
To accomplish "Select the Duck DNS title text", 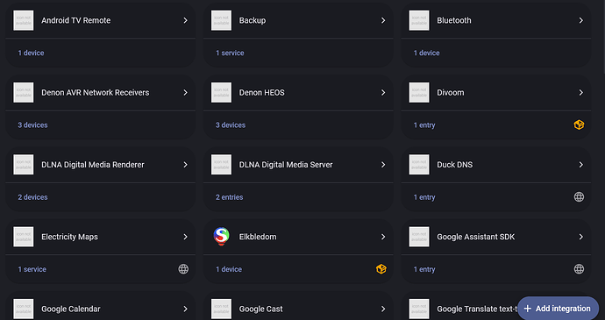I will pos(454,165).
